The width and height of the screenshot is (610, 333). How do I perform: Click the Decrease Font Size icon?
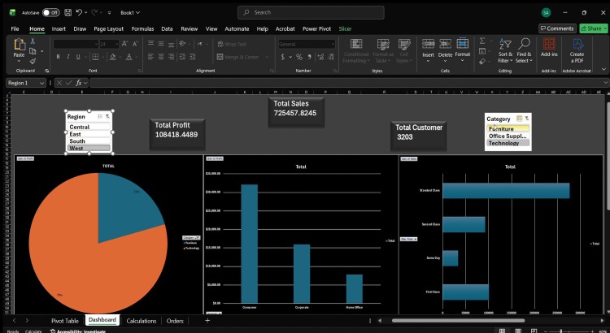[x=135, y=44]
